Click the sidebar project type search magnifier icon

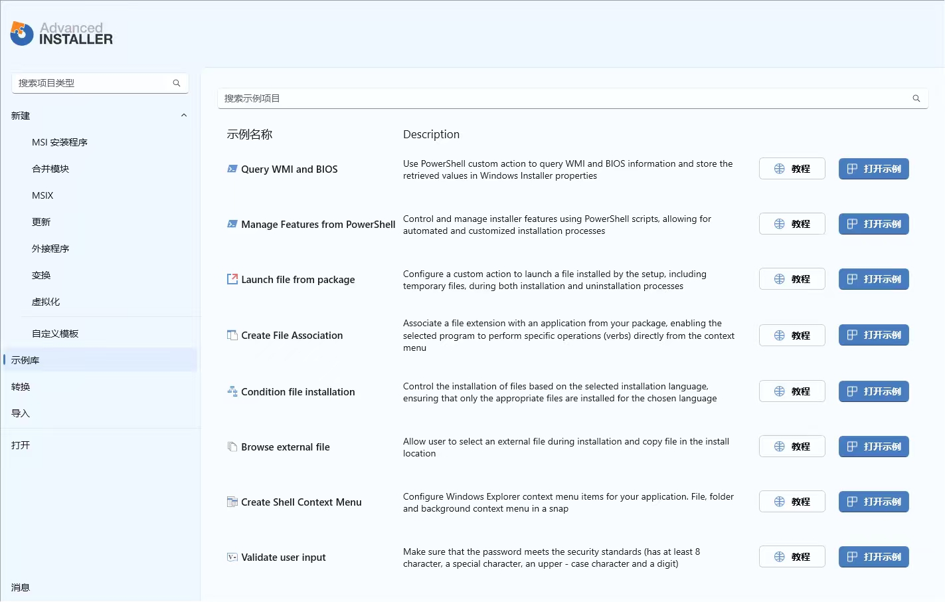coord(177,83)
